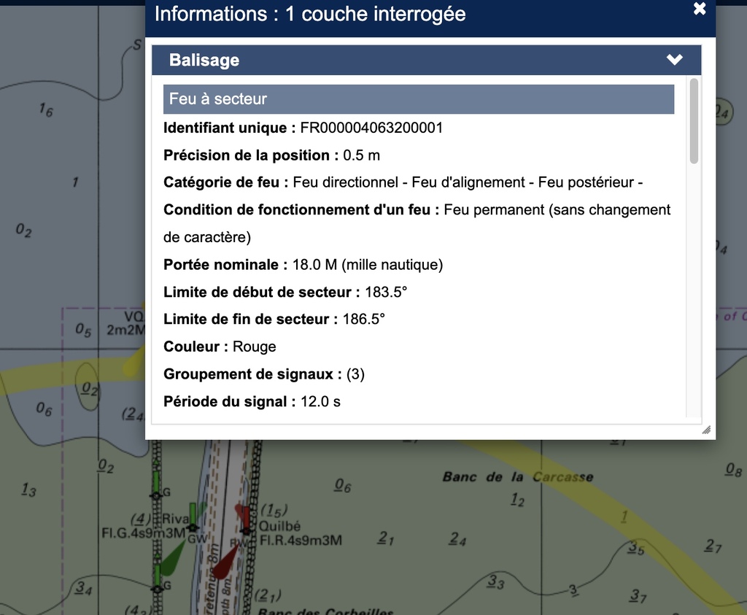Collapse the Balisage section chevron
Viewport: 747px width, 615px height.
point(674,60)
